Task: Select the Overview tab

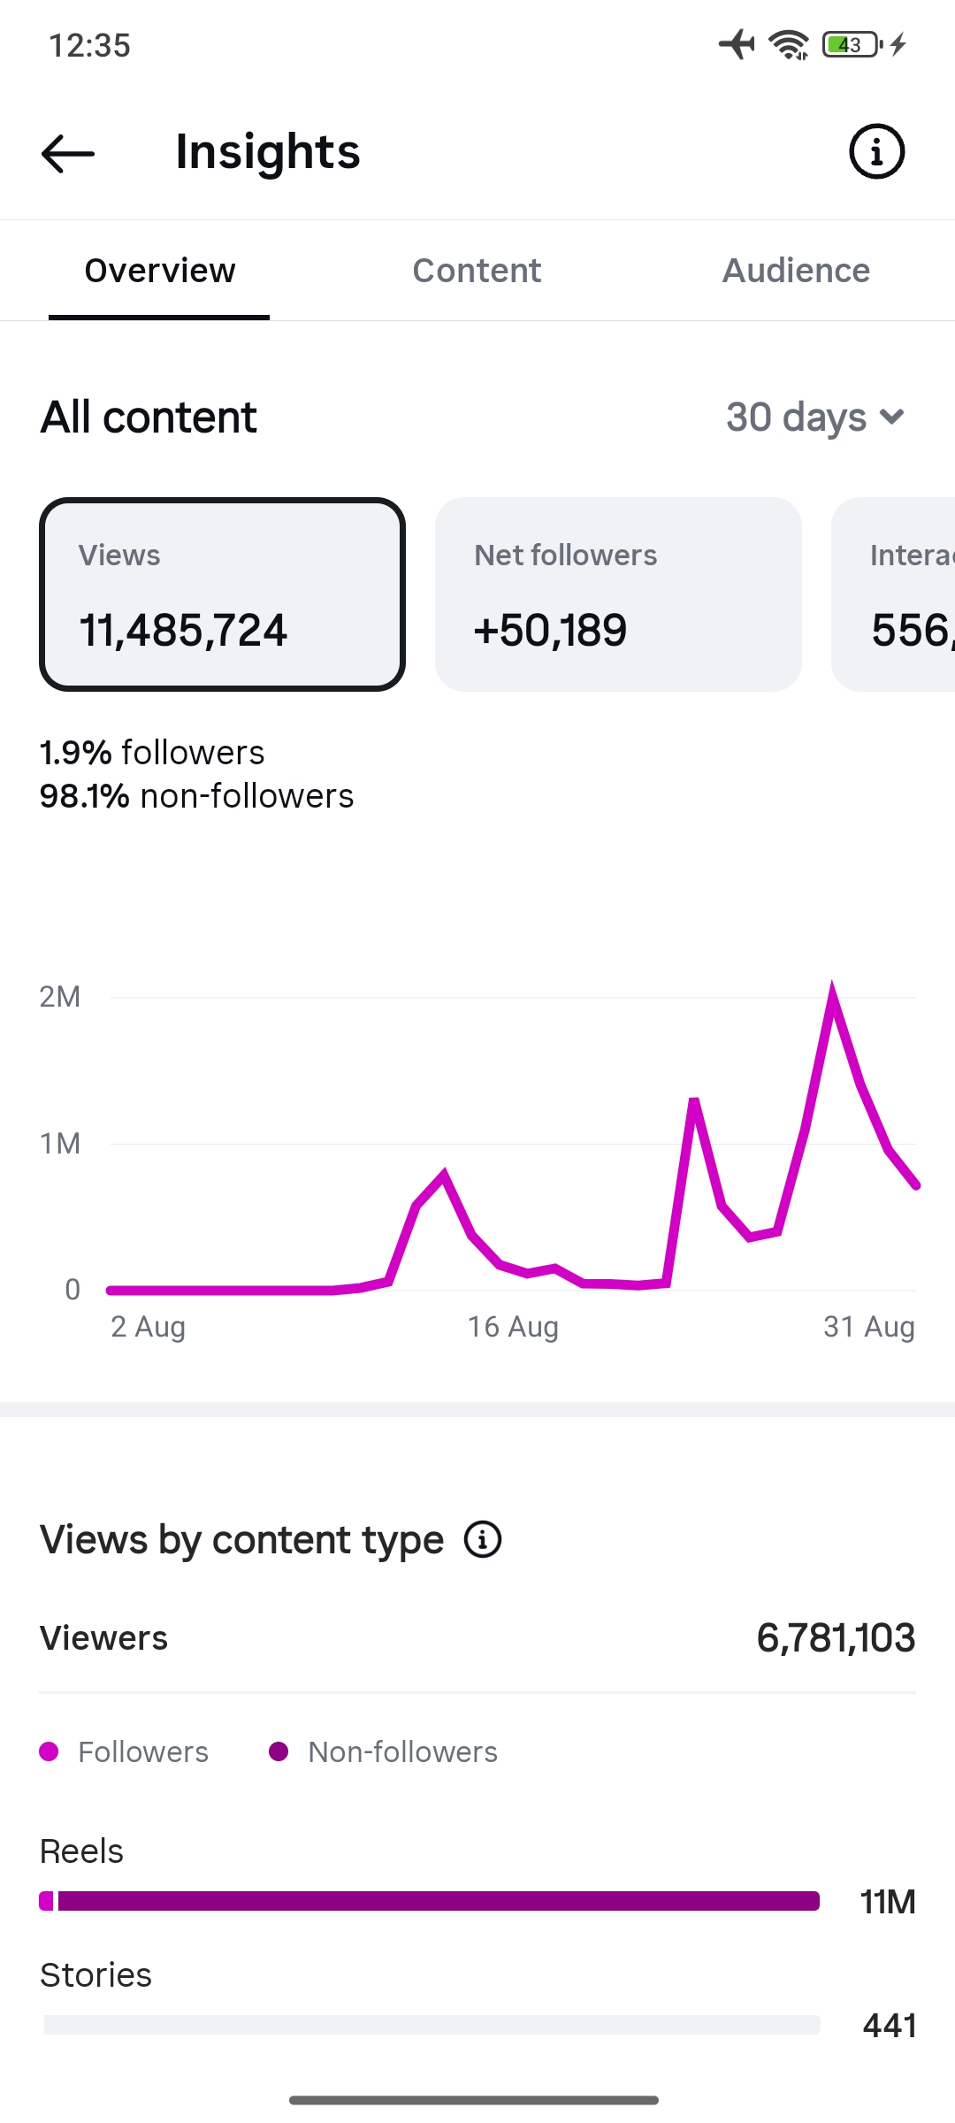Action: click(x=160, y=271)
